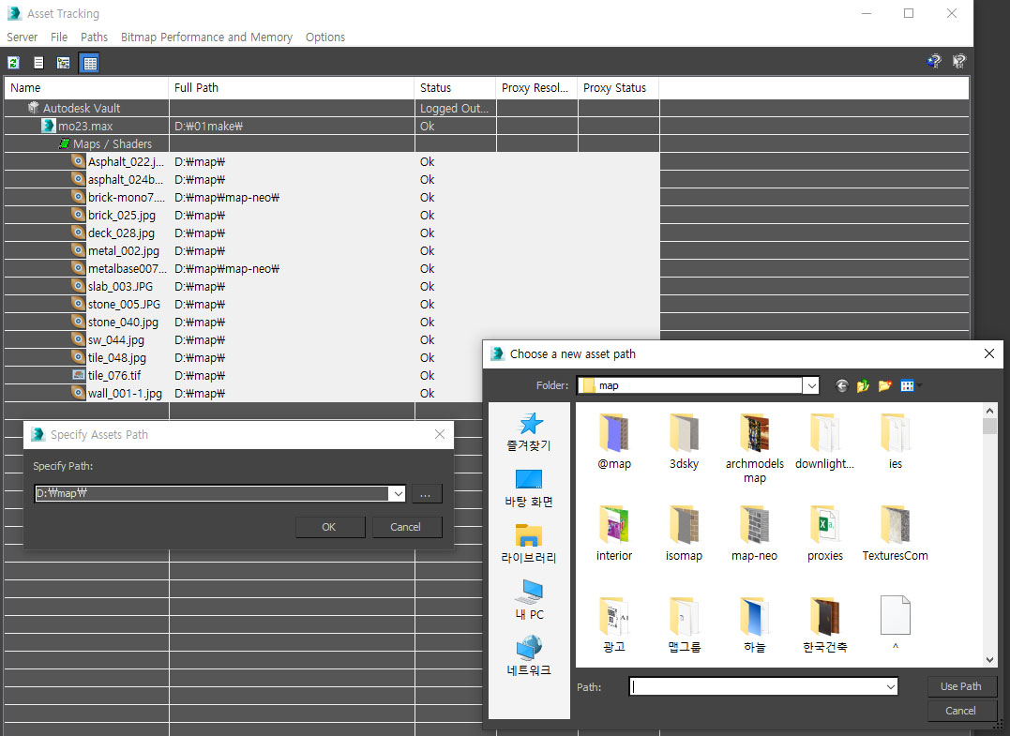
Task: Click the What's This help pointer icon
Action: [x=959, y=61]
